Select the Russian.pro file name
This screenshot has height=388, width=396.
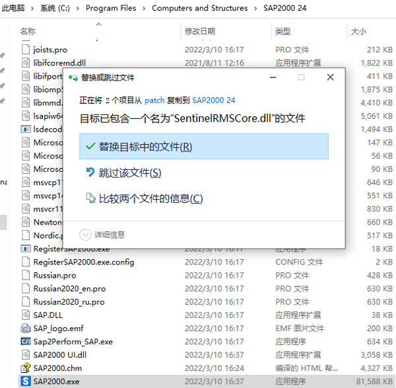[x=55, y=275]
